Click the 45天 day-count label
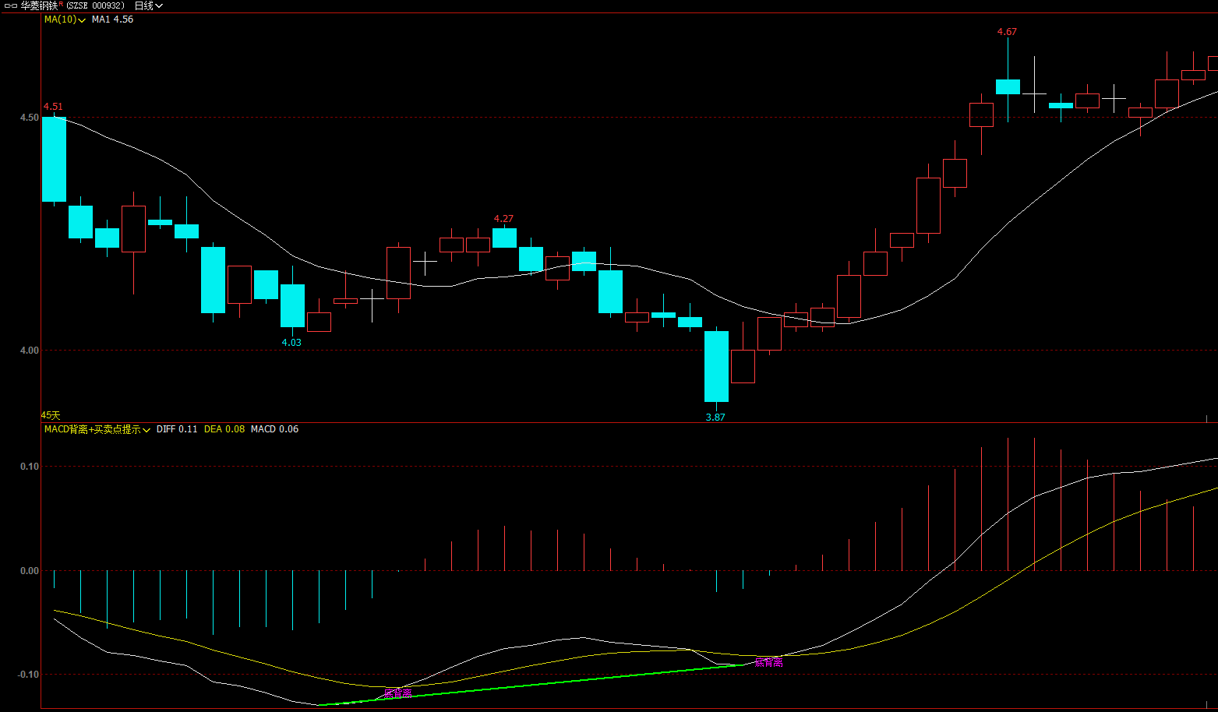This screenshot has width=1218, height=712. point(51,416)
